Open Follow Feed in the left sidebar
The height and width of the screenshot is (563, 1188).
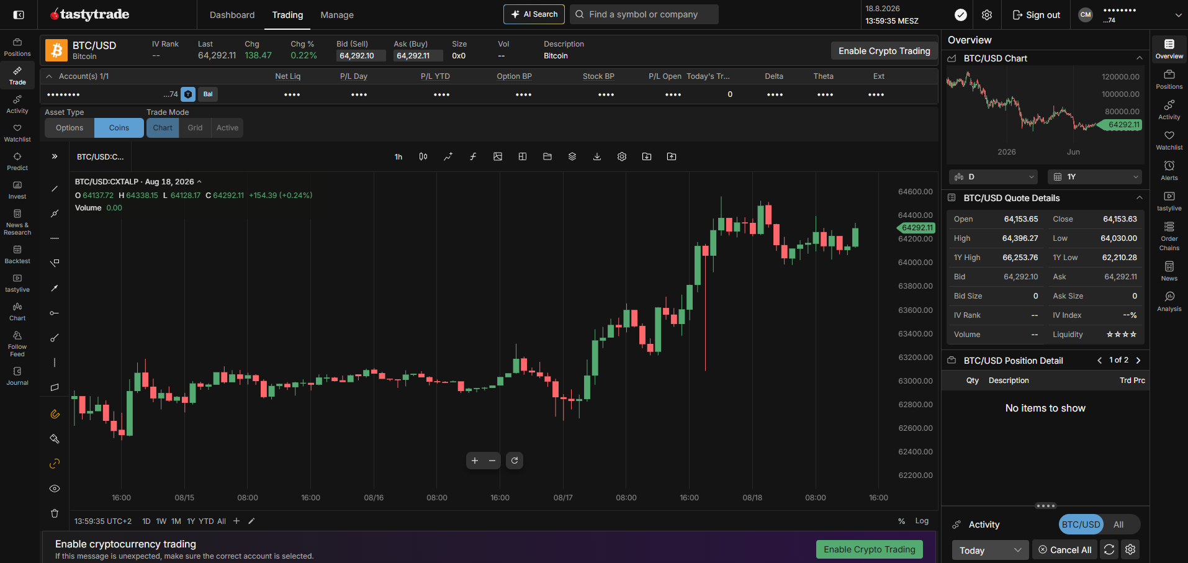(x=17, y=345)
